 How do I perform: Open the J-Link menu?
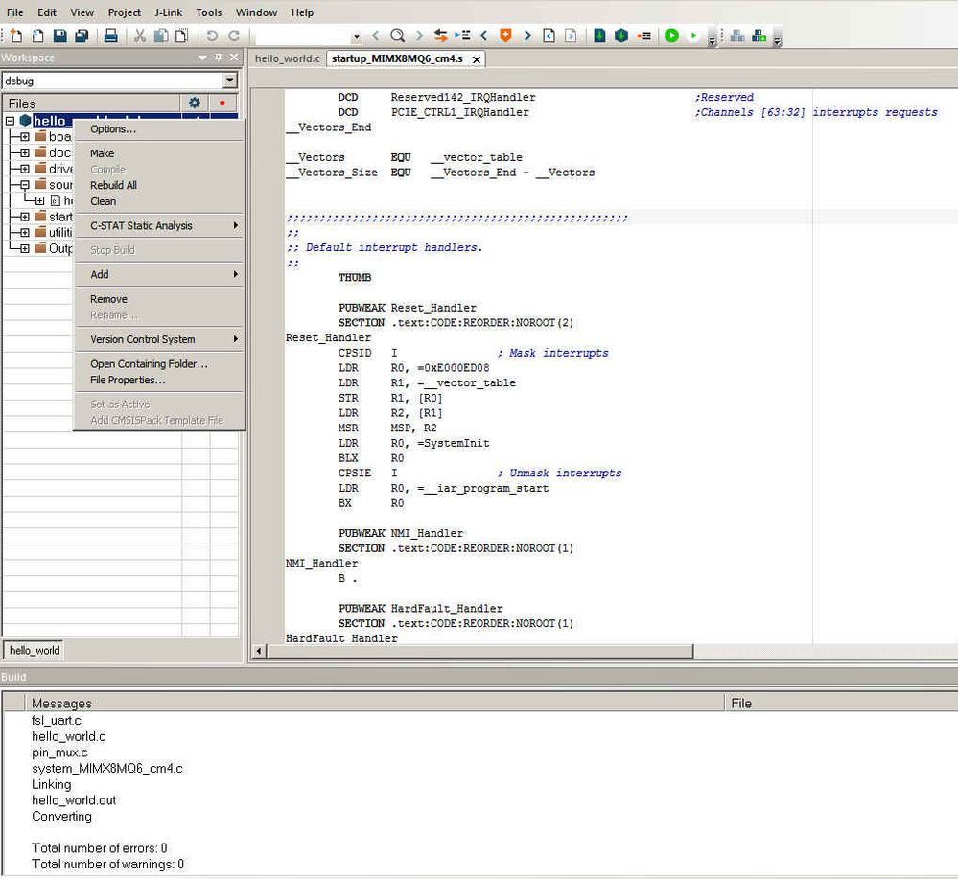click(x=168, y=12)
